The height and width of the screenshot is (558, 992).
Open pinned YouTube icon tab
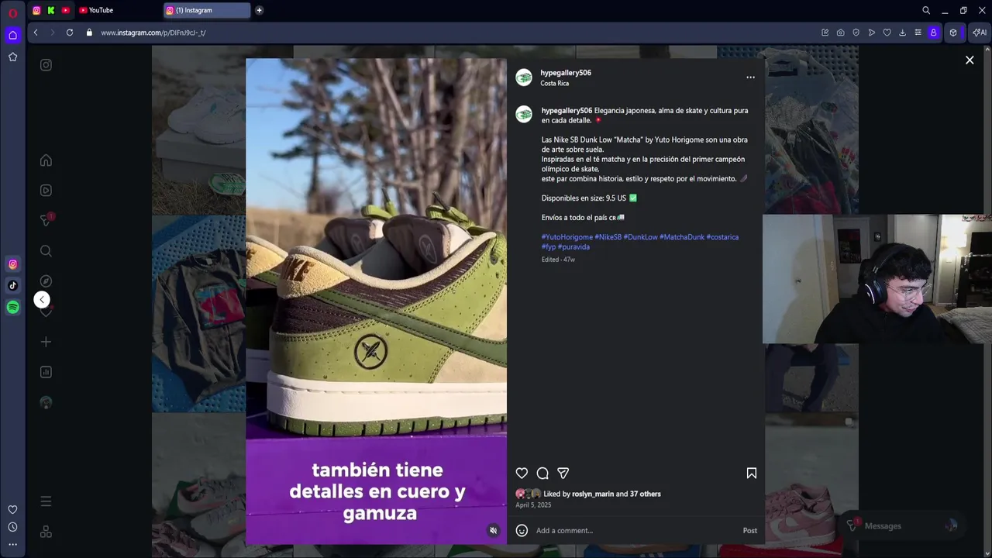tap(65, 10)
